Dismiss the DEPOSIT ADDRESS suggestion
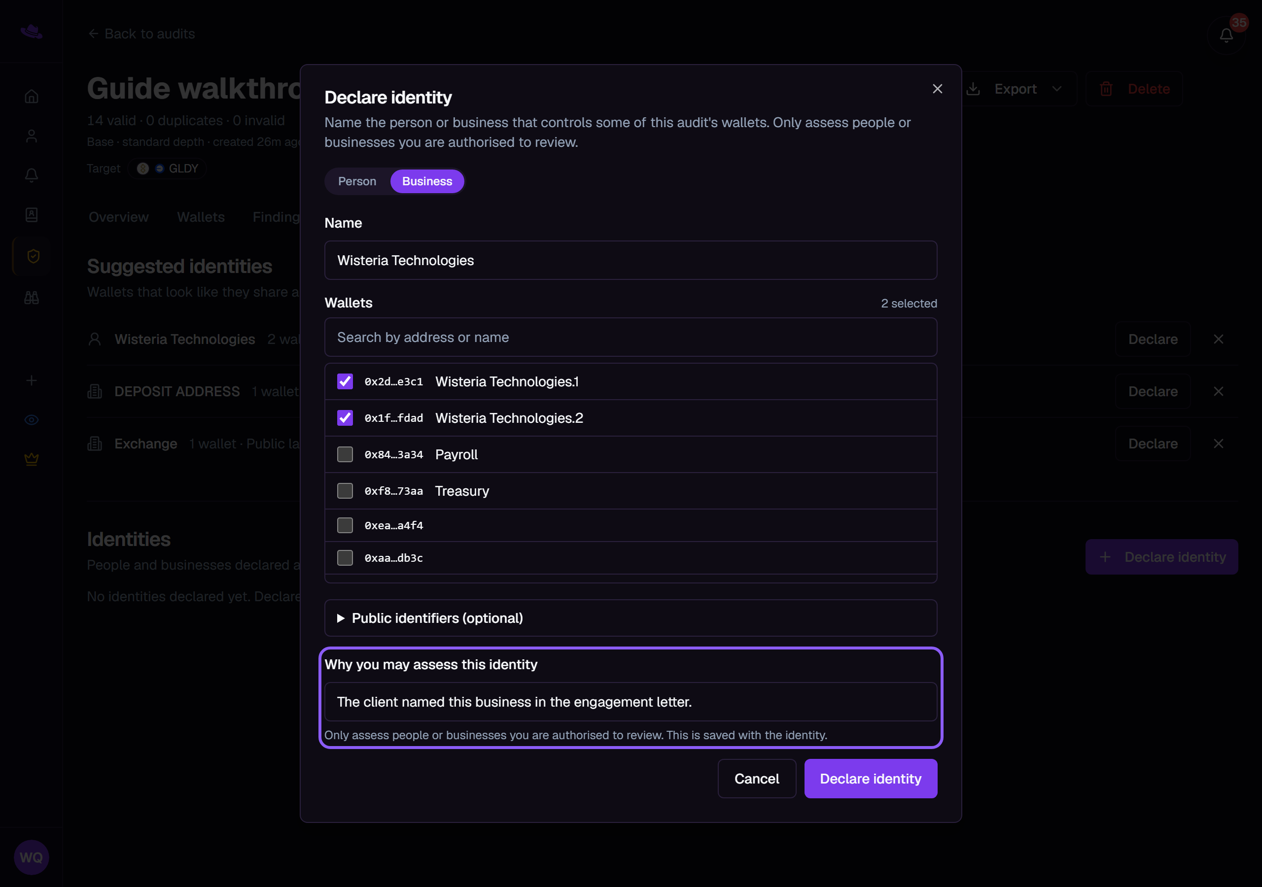The width and height of the screenshot is (1262, 887). tap(1218, 391)
